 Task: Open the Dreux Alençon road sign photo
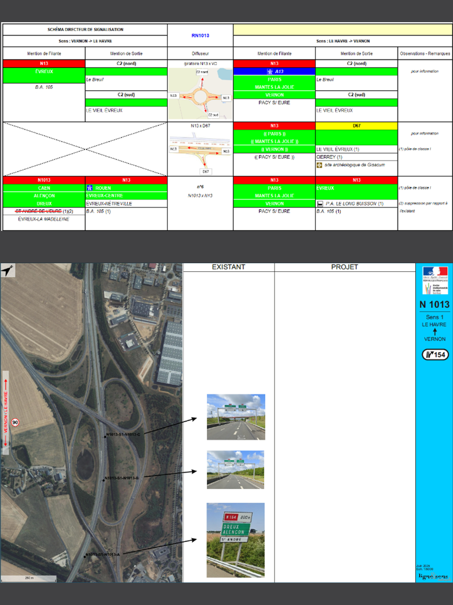coord(236,540)
